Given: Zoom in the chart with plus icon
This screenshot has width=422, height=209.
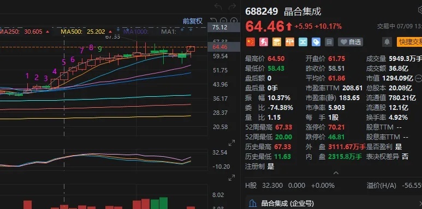Looking at the screenshot, I should 234,21.
